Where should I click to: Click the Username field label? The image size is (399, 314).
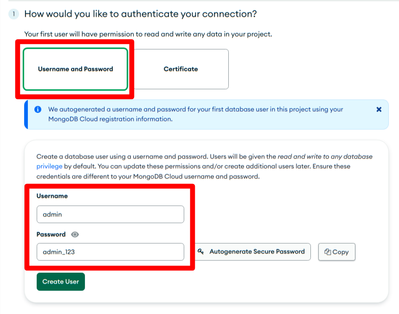click(52, 196)
